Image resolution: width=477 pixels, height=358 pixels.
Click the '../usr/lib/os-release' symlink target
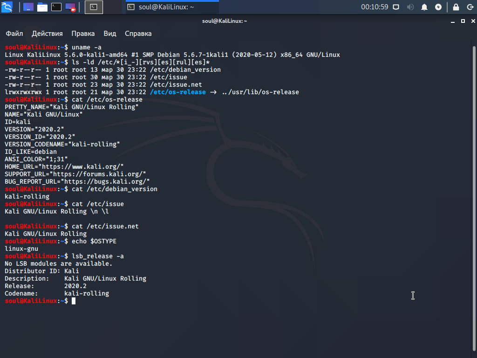261,92
